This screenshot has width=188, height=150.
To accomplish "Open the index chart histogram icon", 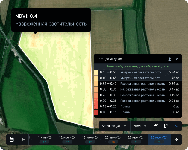I will pyautogui.click(x=166, y=126).
